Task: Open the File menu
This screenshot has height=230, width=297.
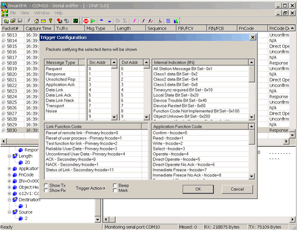Action: [13, 13]
